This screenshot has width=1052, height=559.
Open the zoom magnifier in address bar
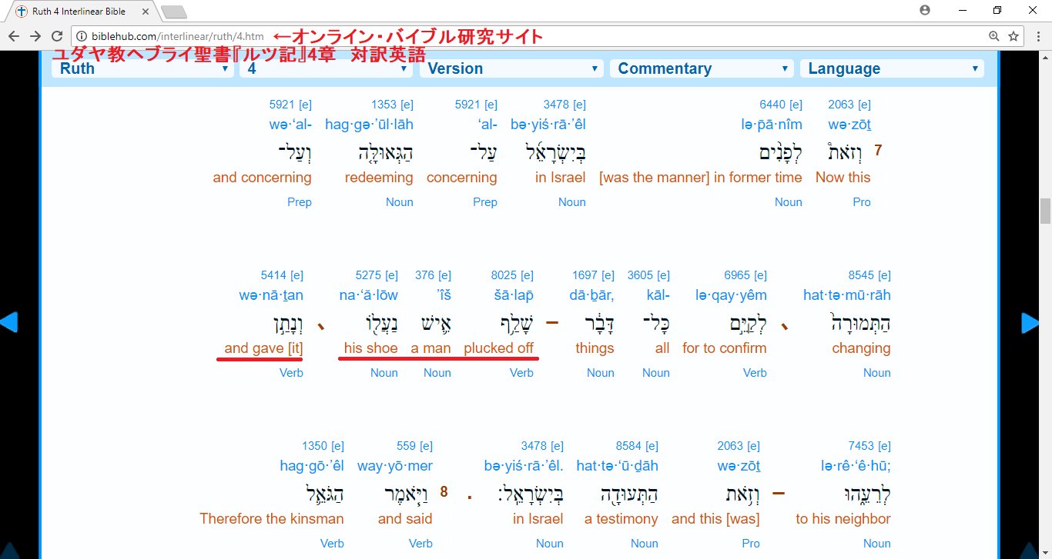click(994, 36)
